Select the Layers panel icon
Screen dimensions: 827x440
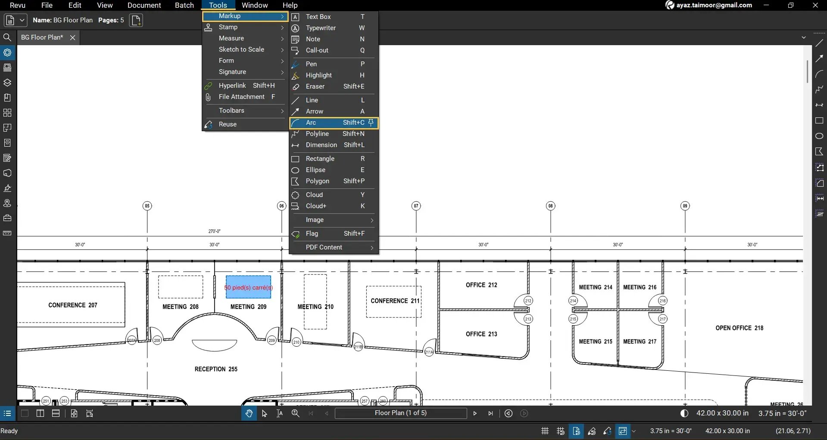pyautogui.click(x=7, y=83)
